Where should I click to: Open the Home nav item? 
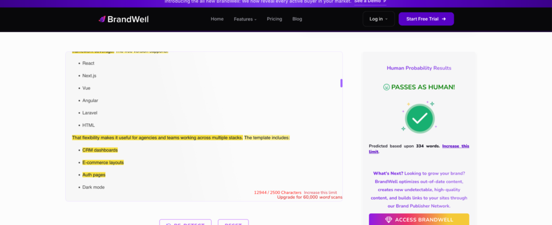point(217,19)
